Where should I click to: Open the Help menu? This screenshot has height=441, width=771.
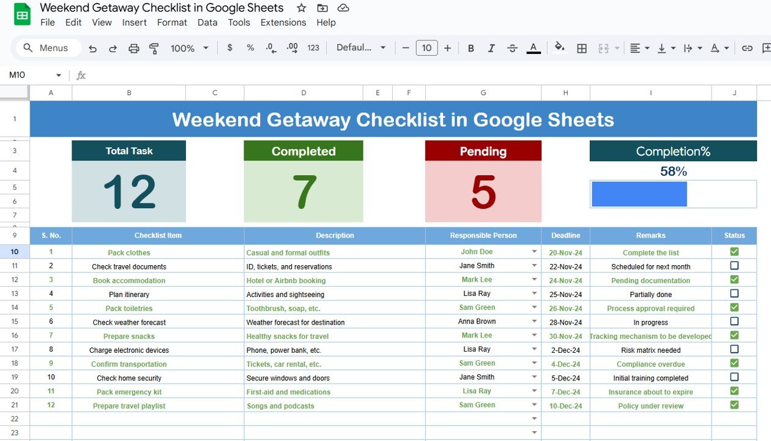point(326,23)
